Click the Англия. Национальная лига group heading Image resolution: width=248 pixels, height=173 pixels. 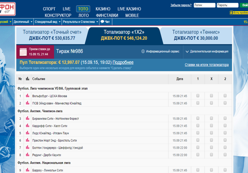44,162
